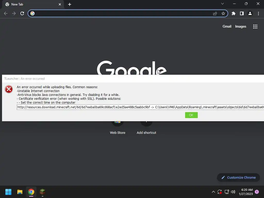Screen dimensions: 264x198
Task: Click the TLauncher: An error occurred title bar
Action: pyautogui.click(x=133, y=79)
